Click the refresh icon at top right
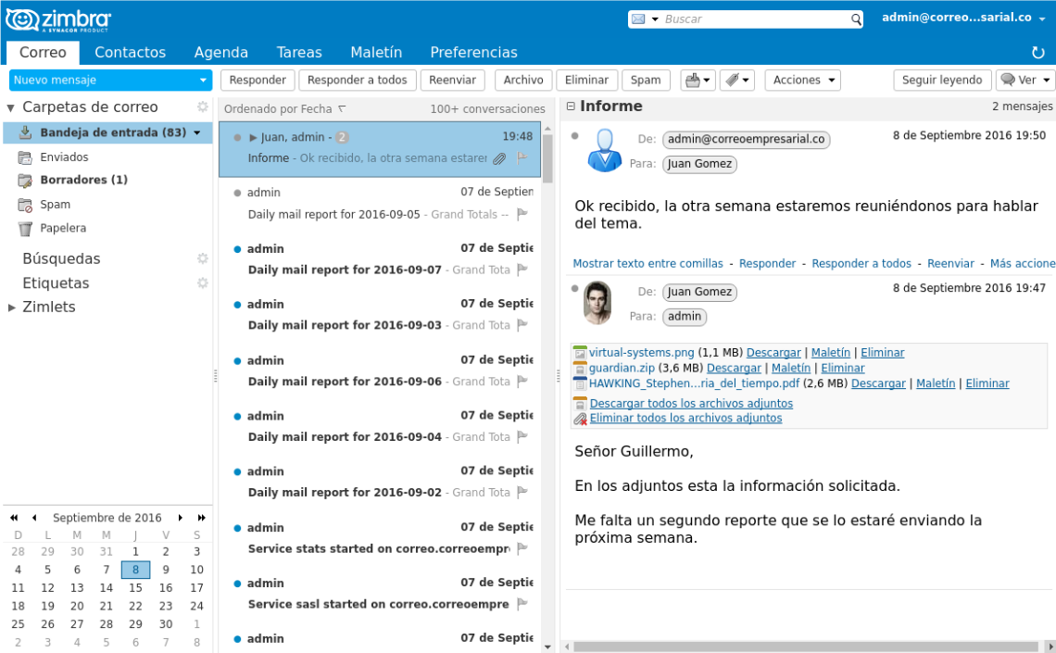This screenshot has width=1056, height=653. tap(1037, 53)
